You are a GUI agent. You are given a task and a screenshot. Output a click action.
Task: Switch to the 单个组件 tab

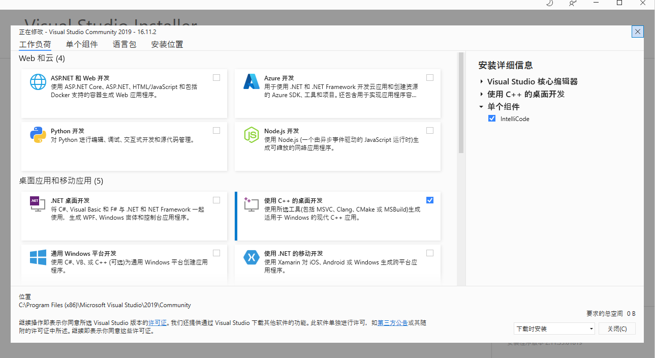[x=82, y=44]
